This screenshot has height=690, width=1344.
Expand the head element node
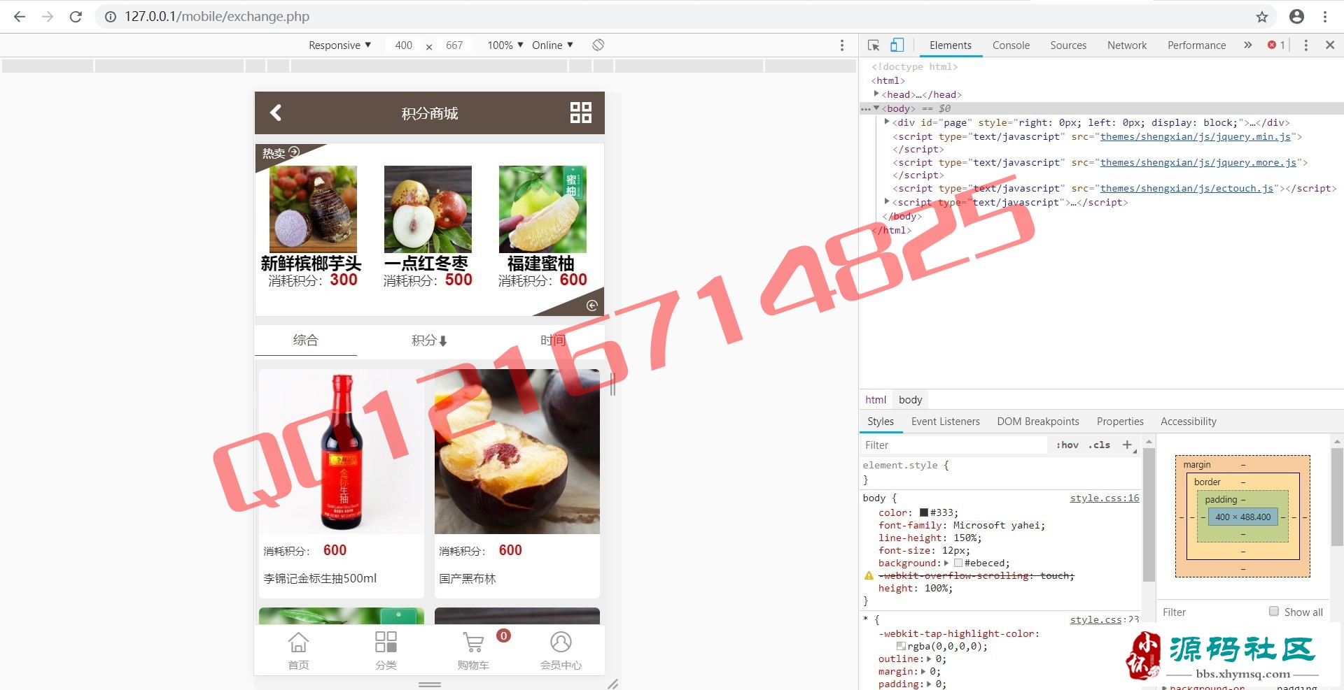tap(876, 94)
